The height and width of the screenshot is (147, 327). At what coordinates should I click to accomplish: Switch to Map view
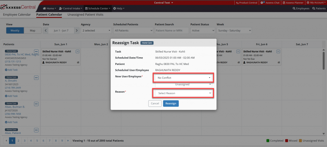coord(33,31)
